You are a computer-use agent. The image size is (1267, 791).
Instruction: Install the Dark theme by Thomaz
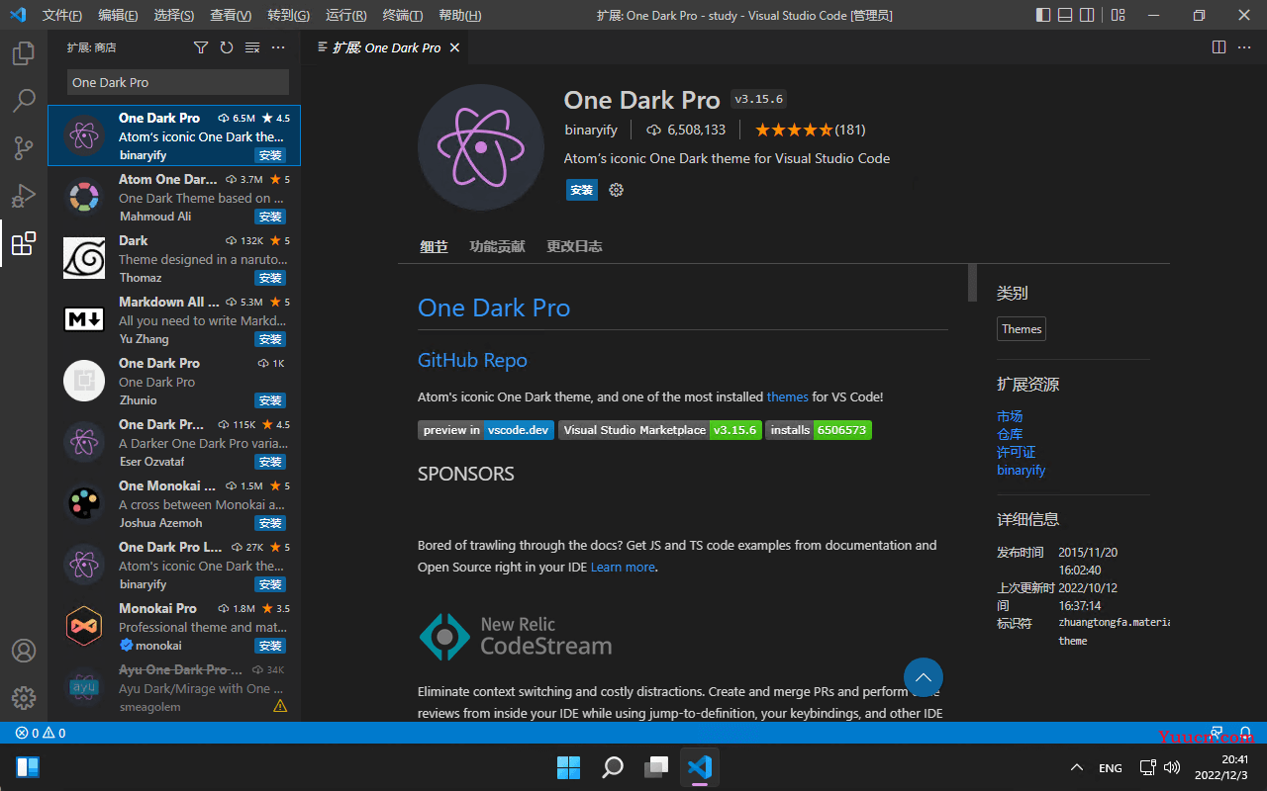270,278
